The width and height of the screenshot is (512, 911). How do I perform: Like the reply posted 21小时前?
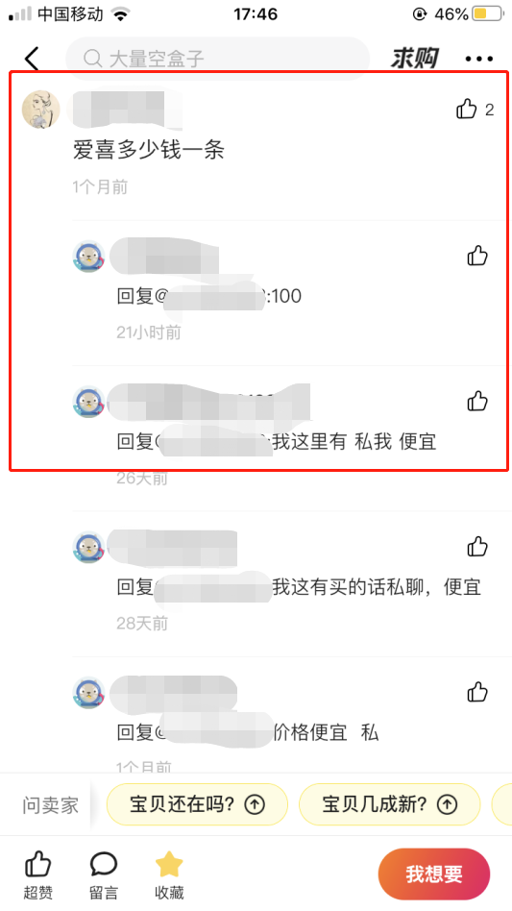click(x=477, y=256)
